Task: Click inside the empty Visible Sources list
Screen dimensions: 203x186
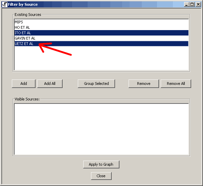Action: point(101,129)
